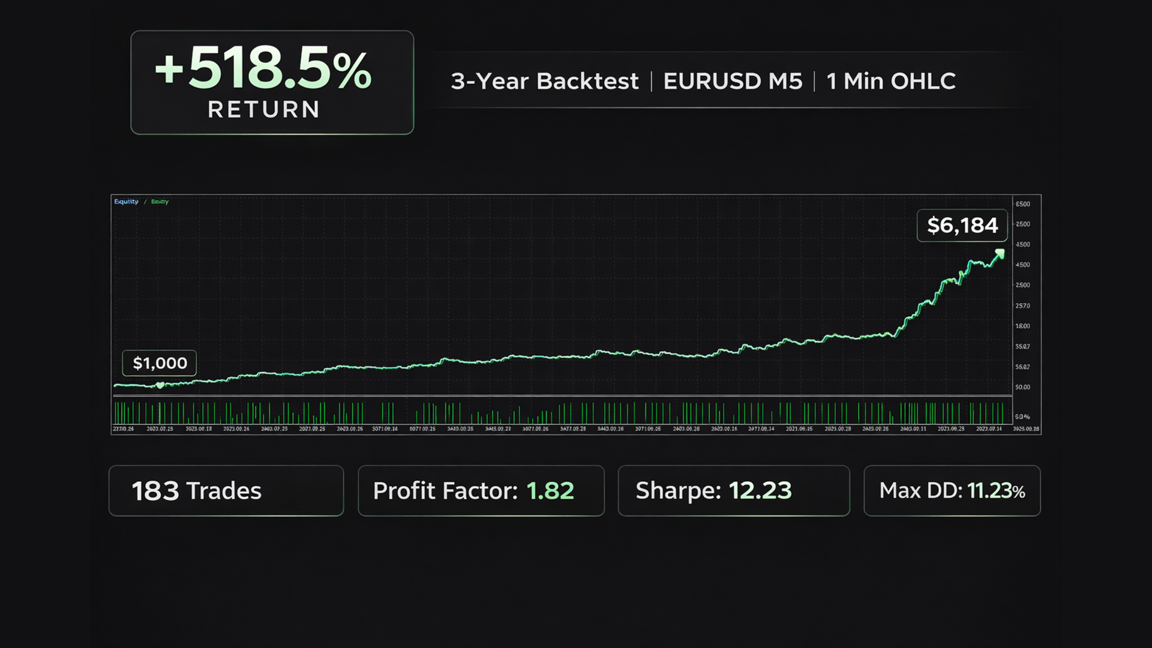Click the Profit Factor 1.82 card
Viewport: 1152px width, 648px height.
click(481, 491)
